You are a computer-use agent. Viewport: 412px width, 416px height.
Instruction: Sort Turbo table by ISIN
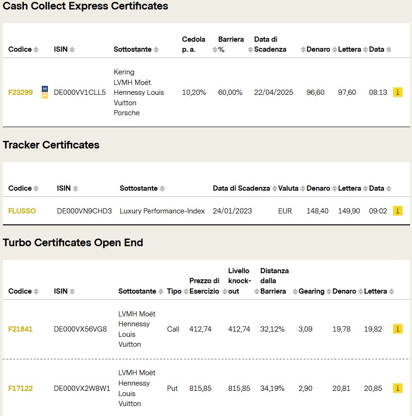coord(72,292)
